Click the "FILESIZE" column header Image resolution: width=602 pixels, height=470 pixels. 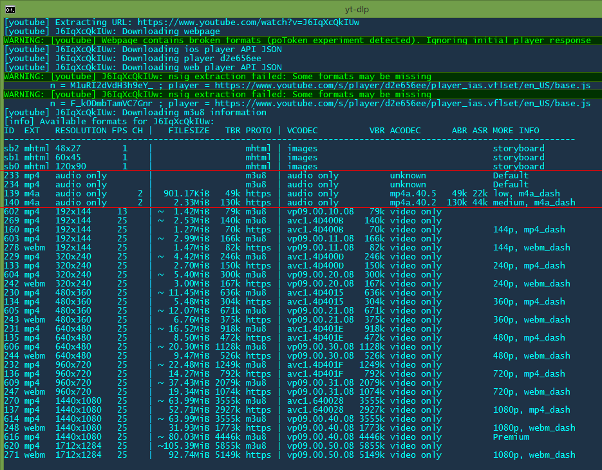pos(189,131)
